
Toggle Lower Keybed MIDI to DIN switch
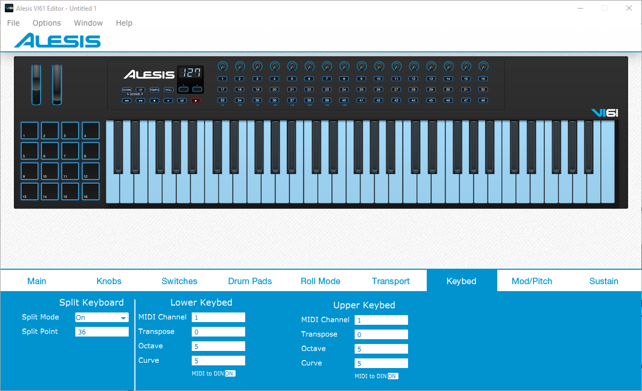[230, 373]
